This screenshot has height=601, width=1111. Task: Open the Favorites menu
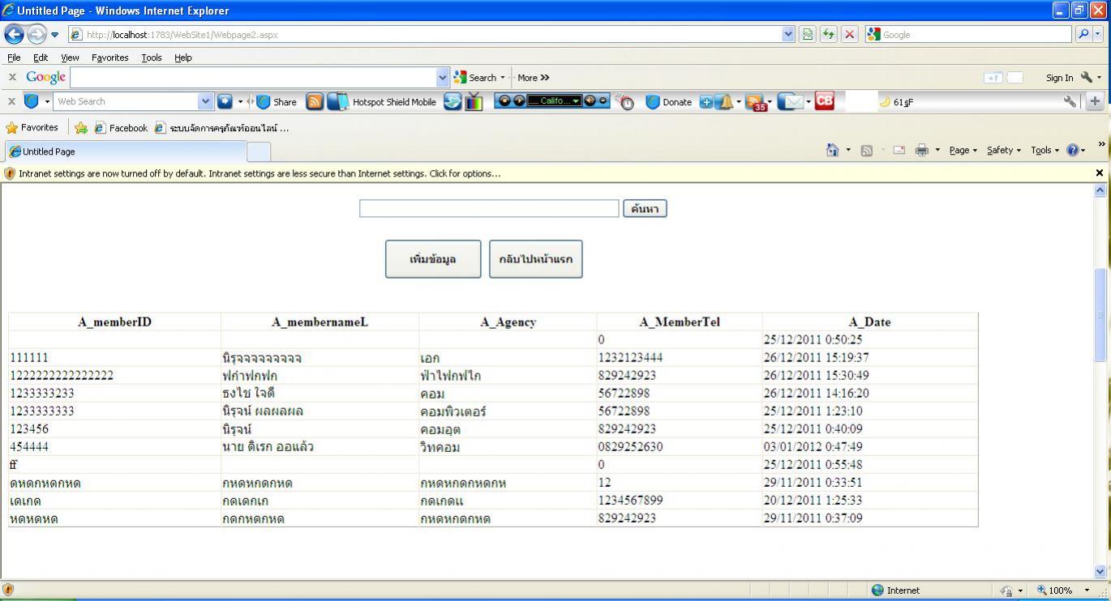point(109,58)
